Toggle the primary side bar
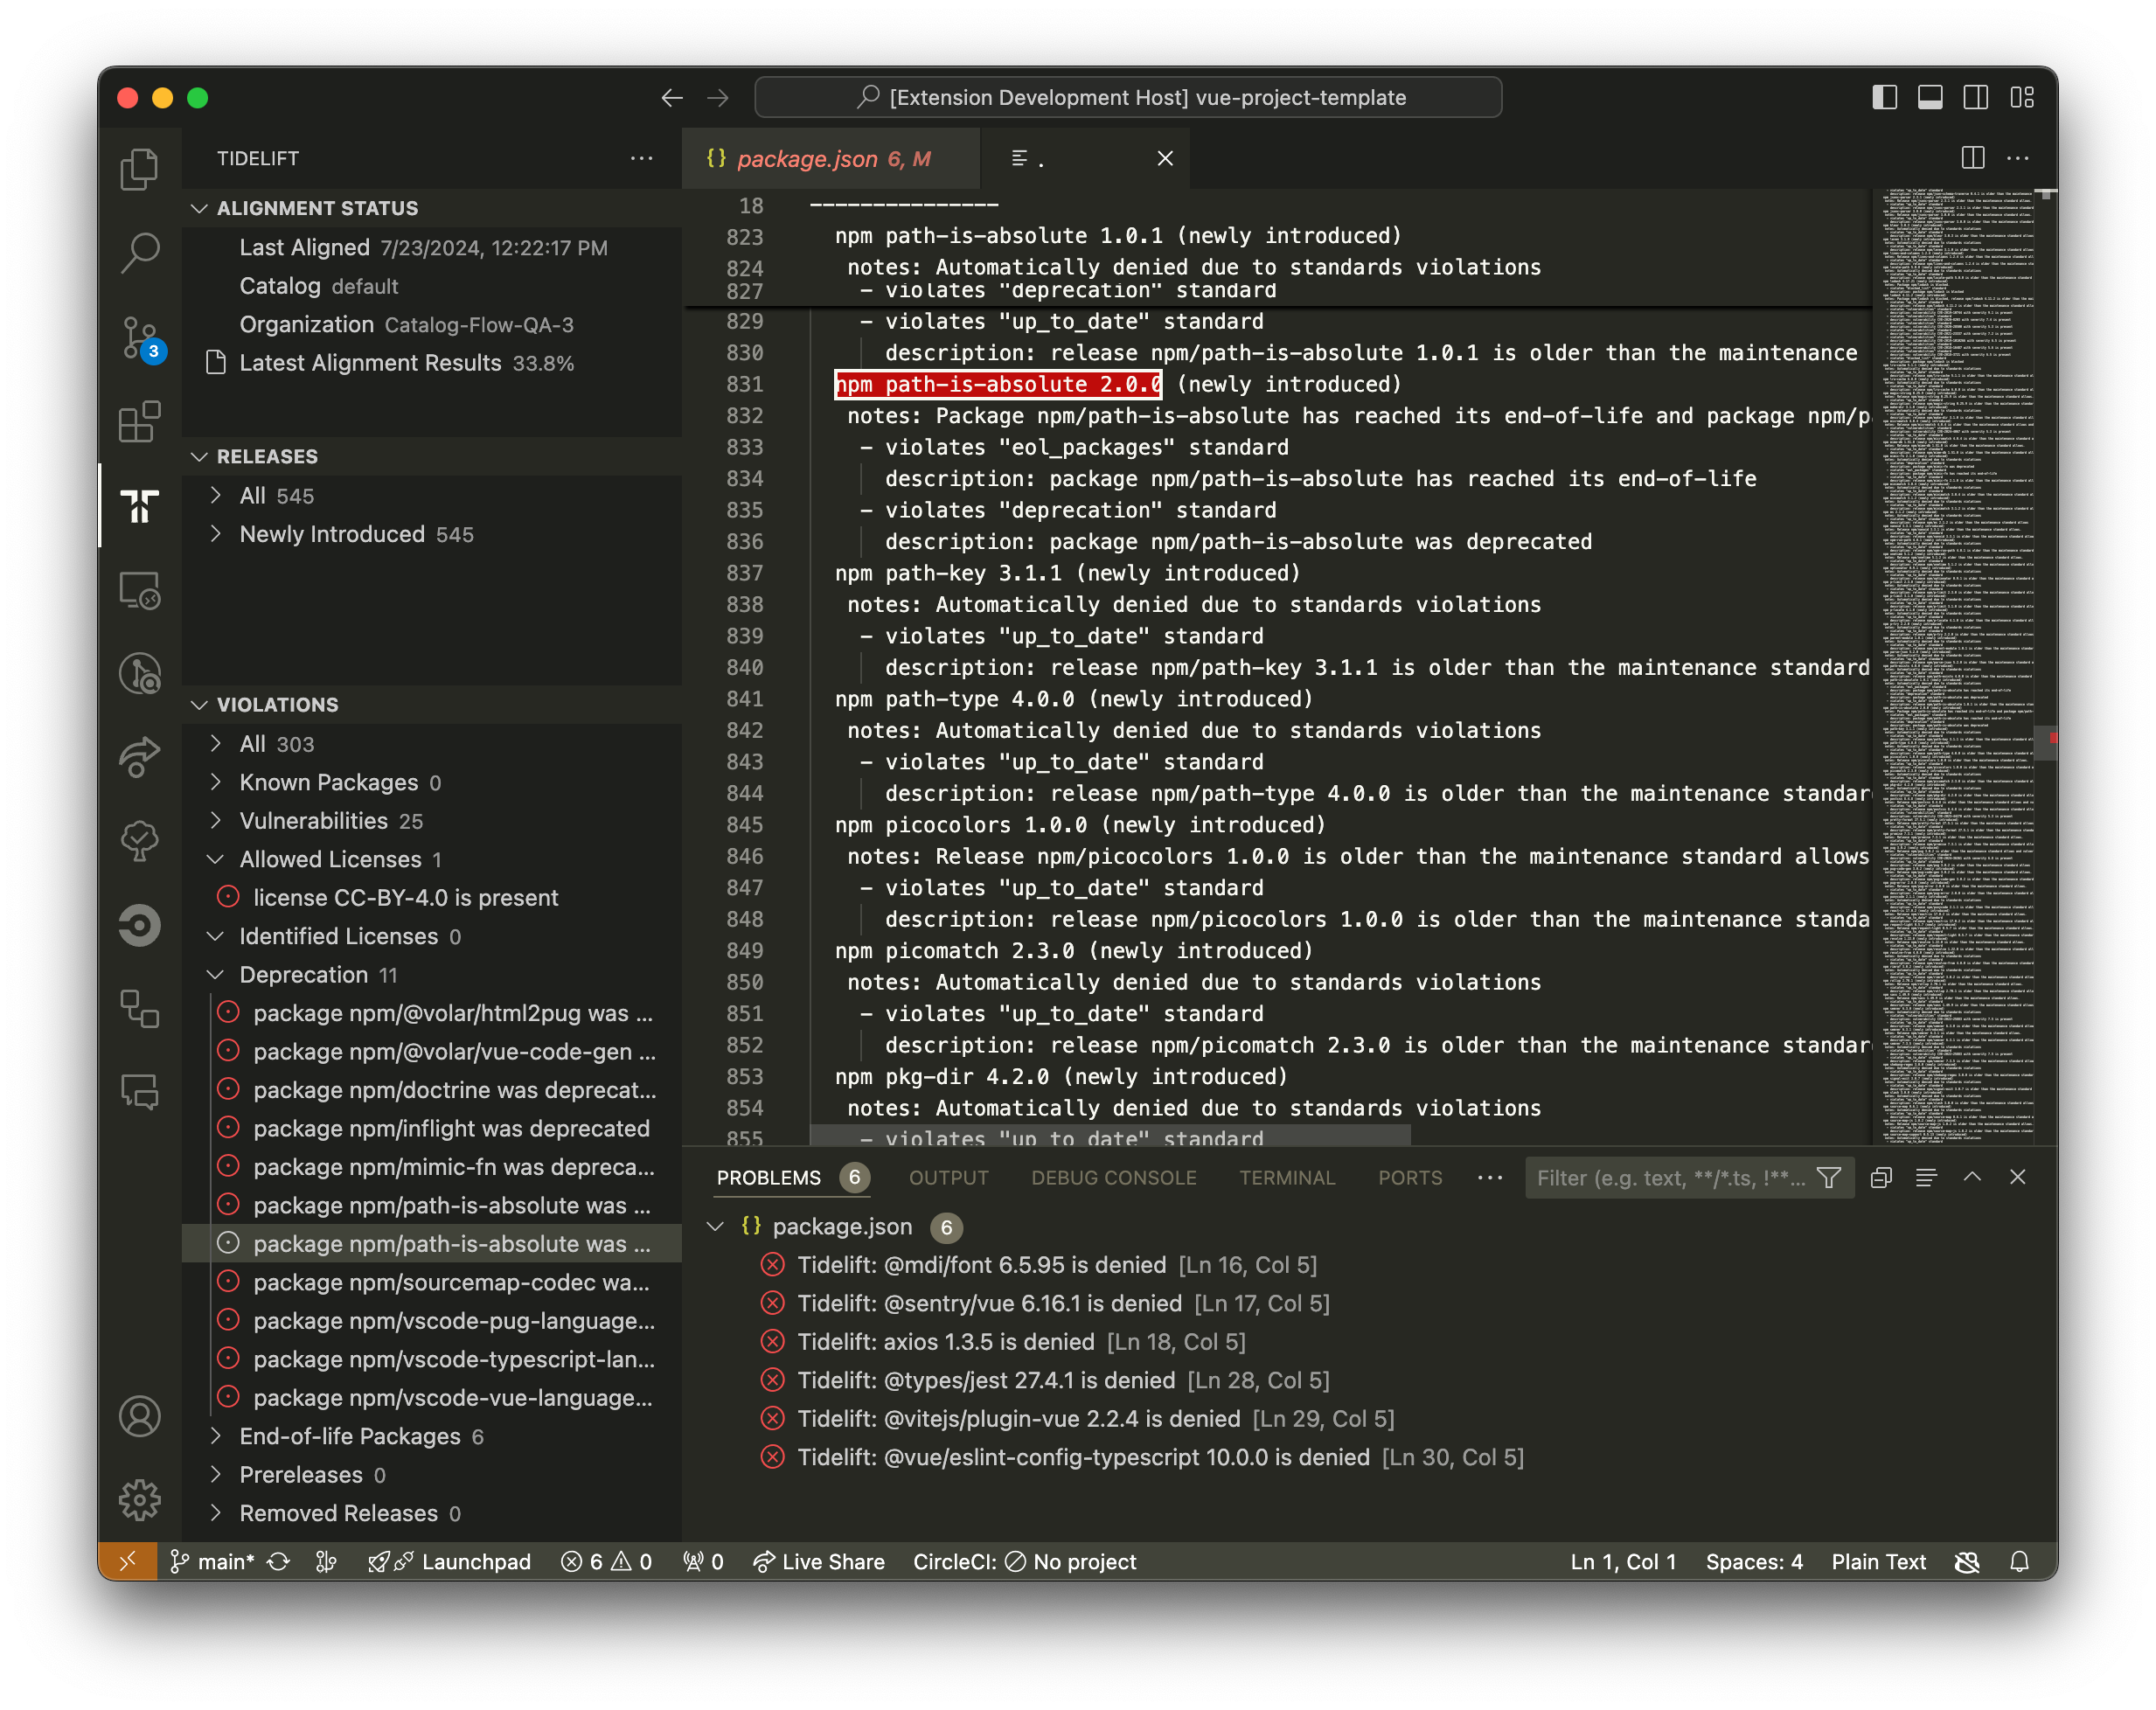Image resolution: width=2156 pixels, height=1710 pixels. pos(1884,97)
